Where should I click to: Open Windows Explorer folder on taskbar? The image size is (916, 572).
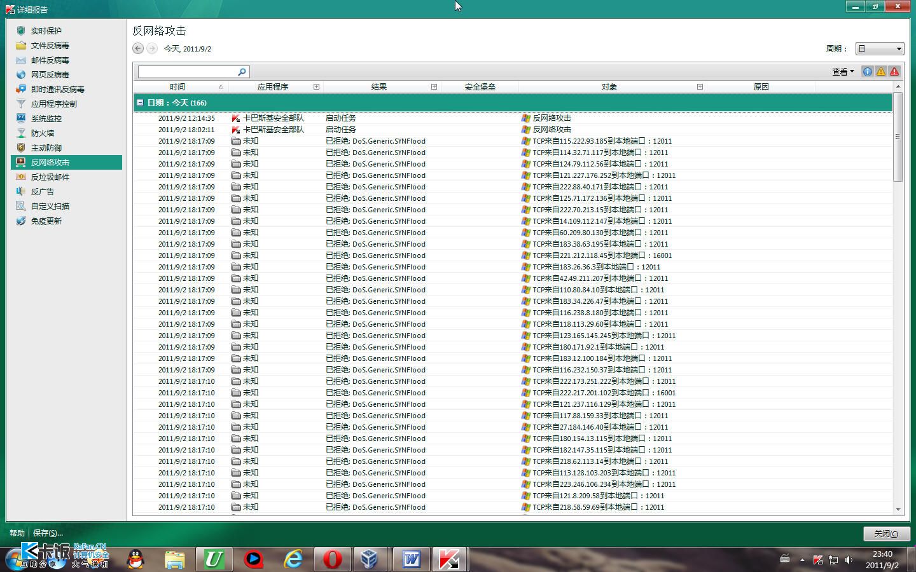(174, 559)
